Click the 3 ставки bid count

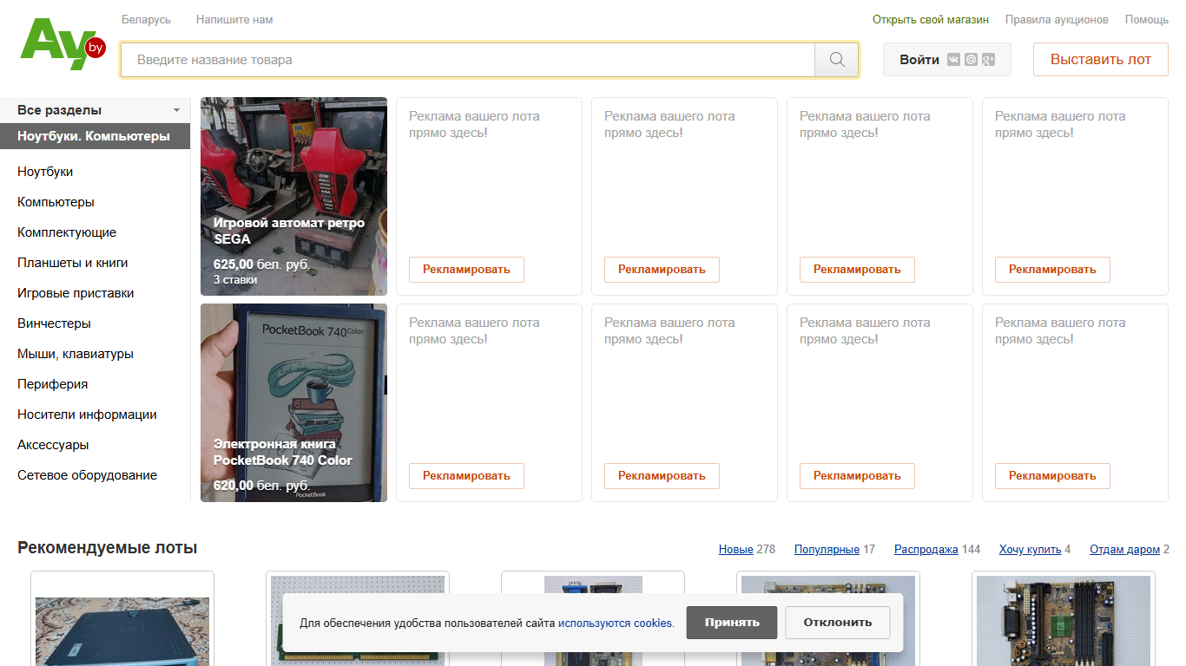click(235, 280)
